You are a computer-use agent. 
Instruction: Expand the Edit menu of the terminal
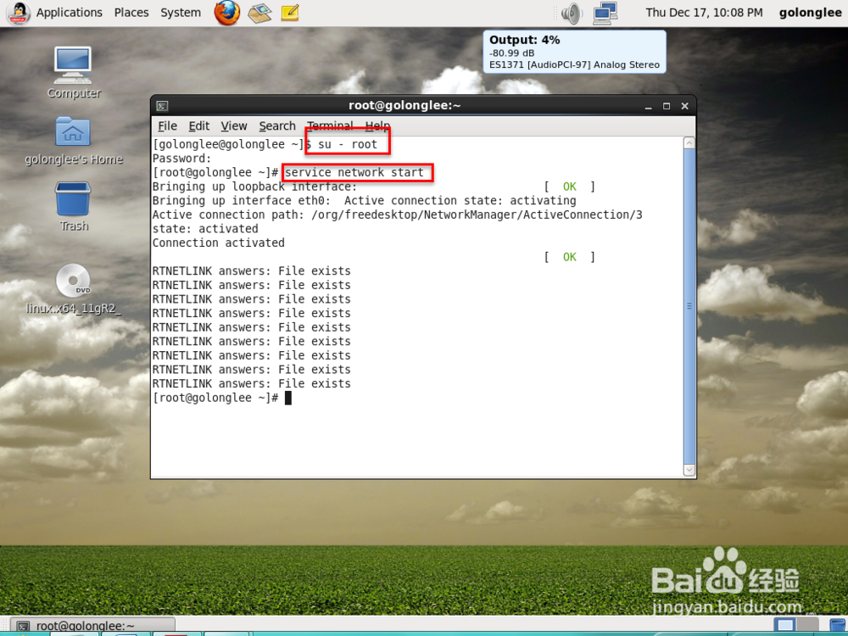click(x=198, y=126)
